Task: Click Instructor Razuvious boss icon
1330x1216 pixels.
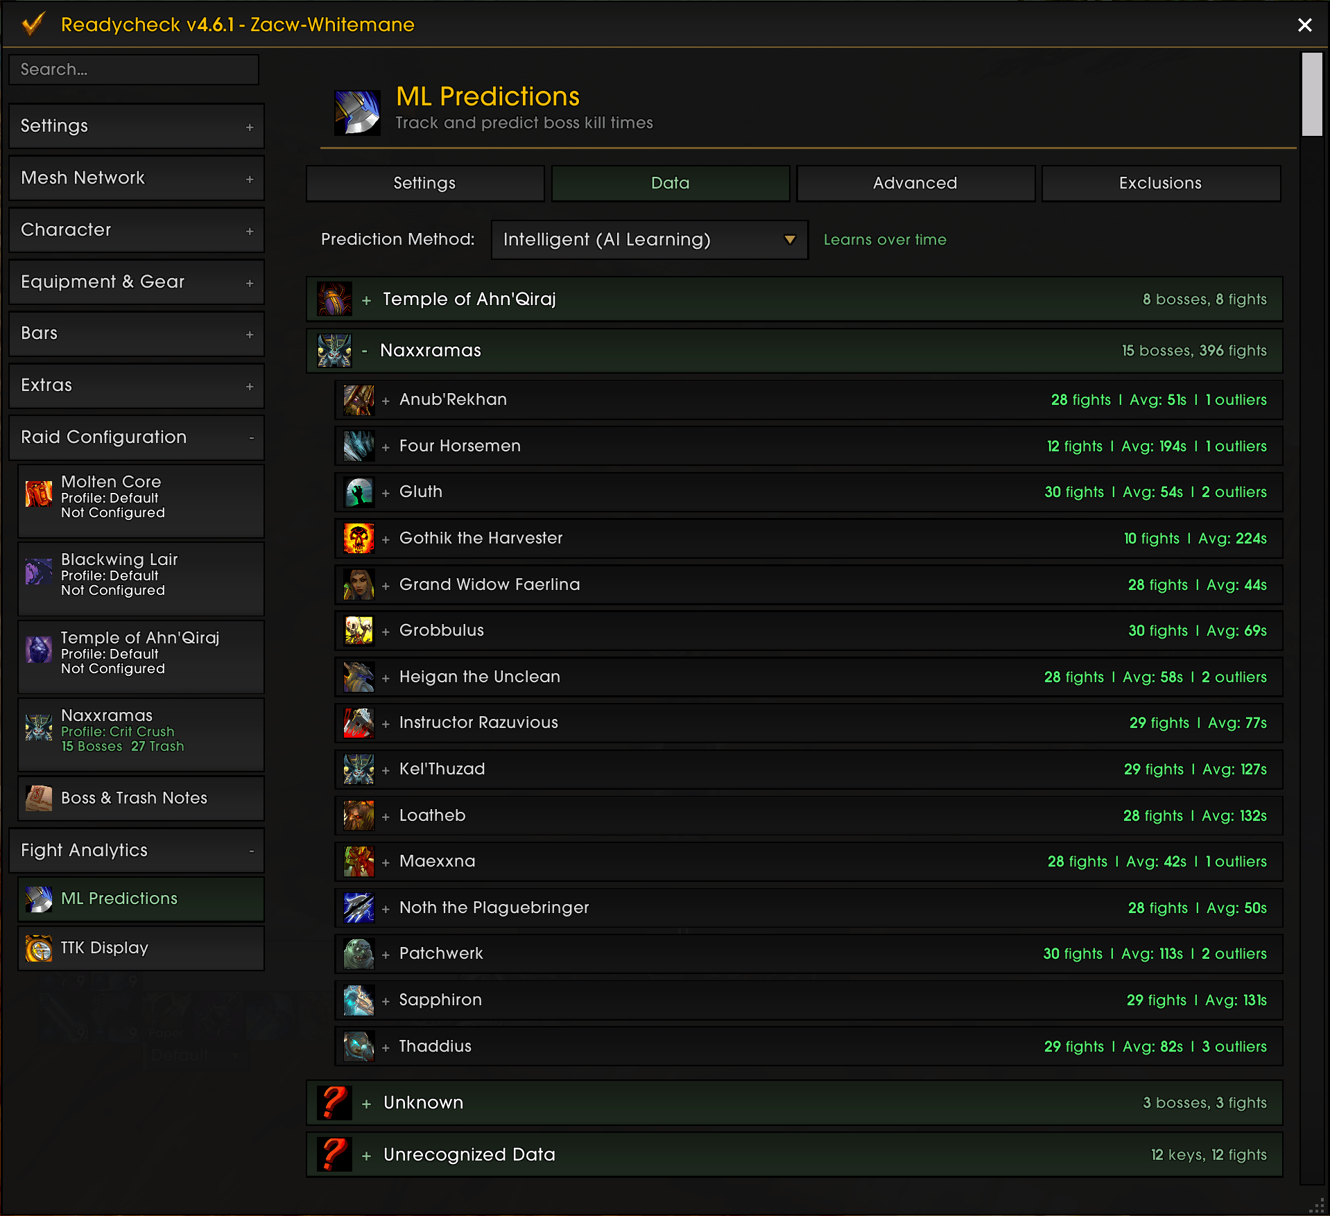Action: pos(359,723)
